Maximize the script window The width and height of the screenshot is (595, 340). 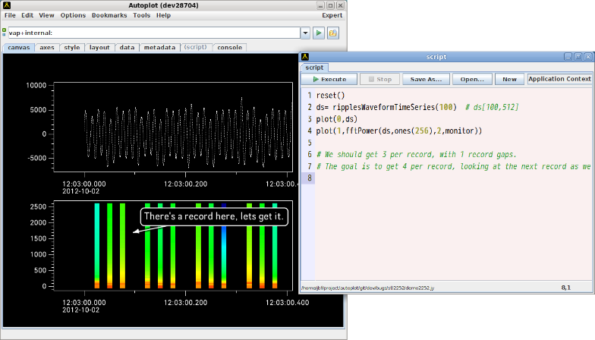(578, 56)
